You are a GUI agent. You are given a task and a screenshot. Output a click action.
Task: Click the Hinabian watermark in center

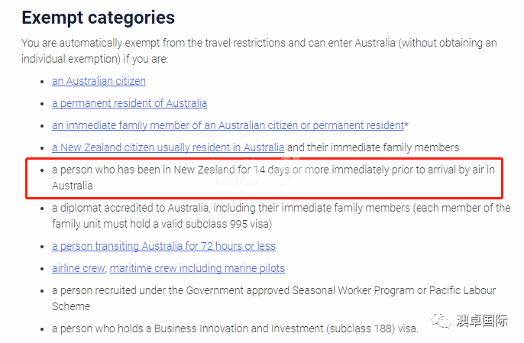coord(234,182)
